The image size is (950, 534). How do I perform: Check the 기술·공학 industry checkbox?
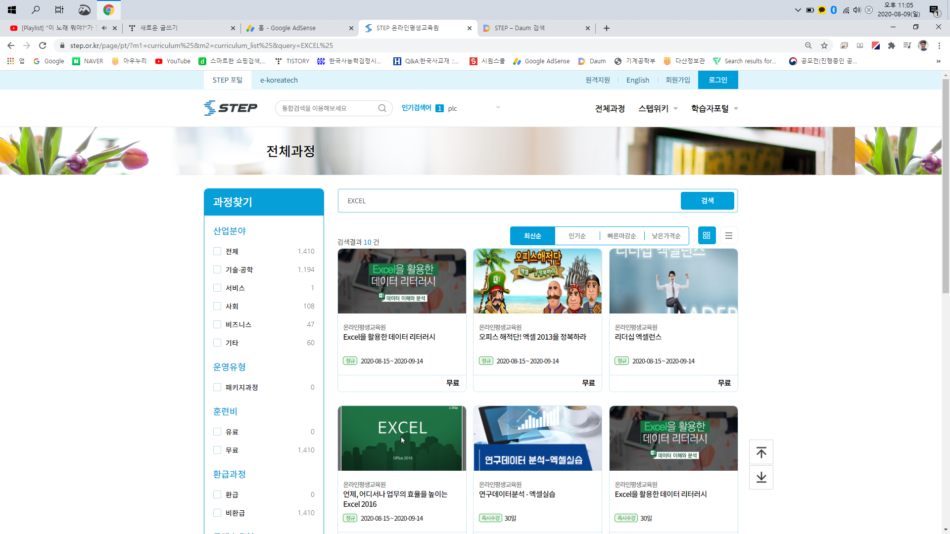[217, 269]
